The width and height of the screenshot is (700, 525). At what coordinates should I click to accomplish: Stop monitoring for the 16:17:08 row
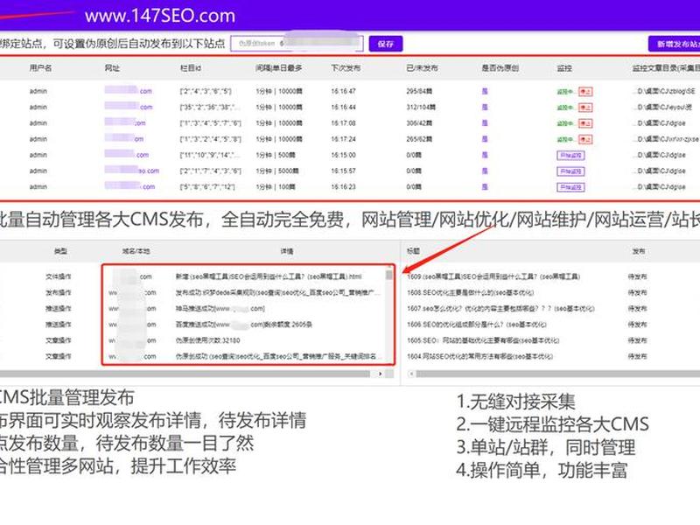585,123
